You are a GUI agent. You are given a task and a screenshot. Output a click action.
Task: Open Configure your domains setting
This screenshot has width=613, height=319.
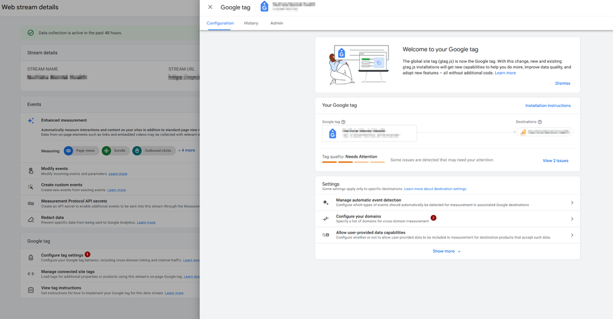point(448,219)
